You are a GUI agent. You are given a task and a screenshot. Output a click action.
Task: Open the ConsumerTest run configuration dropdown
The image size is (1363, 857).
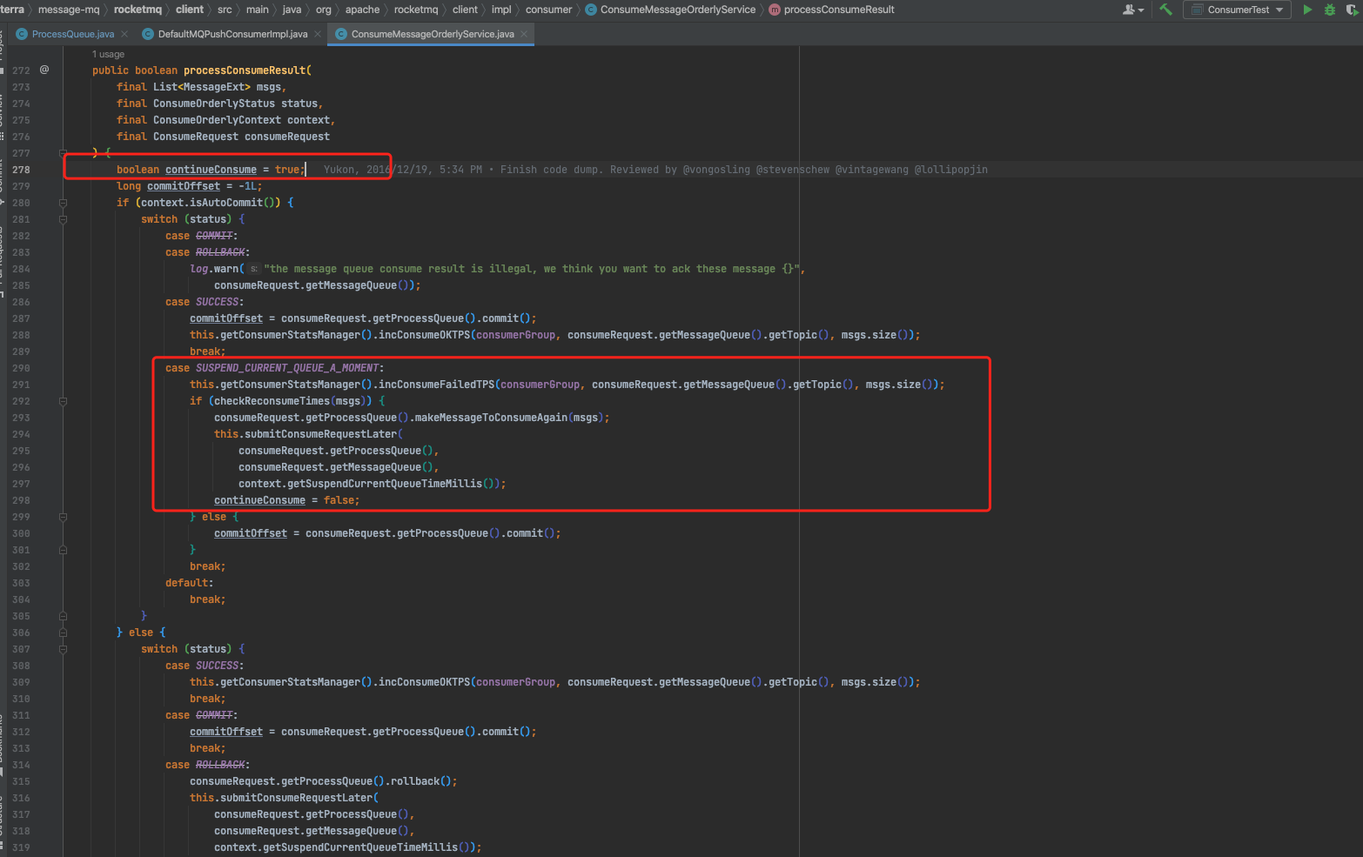click(x=1238, y=10)
